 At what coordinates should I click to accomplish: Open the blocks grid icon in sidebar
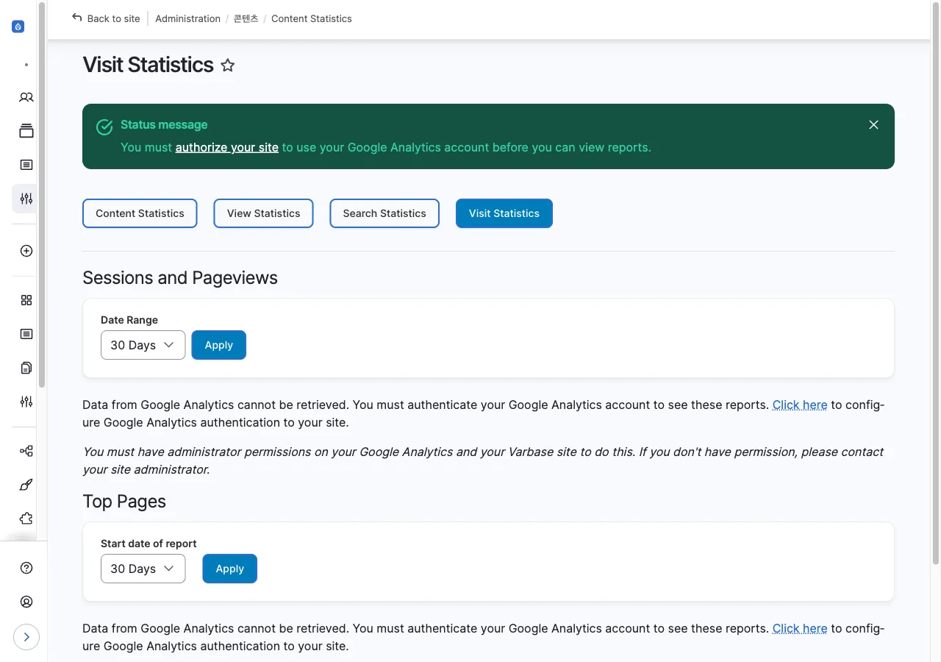(26, 300)
